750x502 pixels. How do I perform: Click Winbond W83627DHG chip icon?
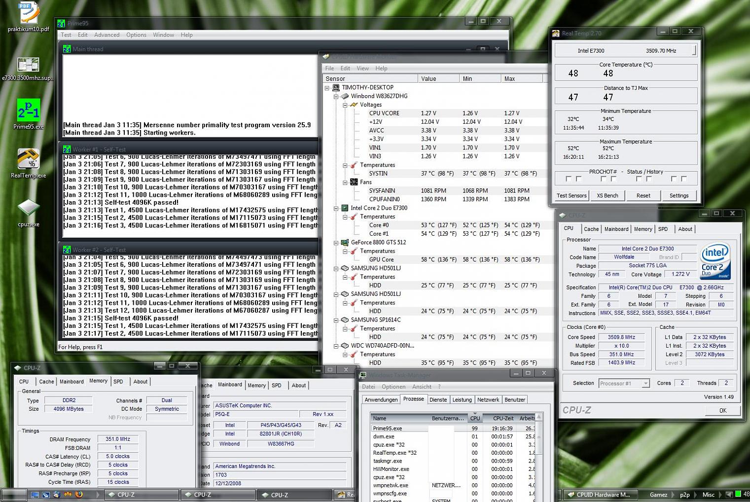tap(345, 96)
